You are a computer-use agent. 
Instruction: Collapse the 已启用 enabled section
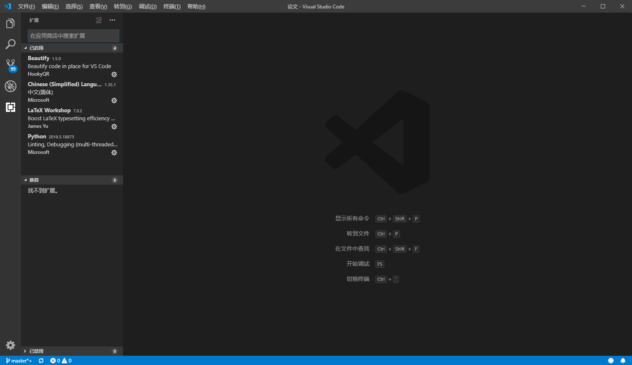pos(72,48)
